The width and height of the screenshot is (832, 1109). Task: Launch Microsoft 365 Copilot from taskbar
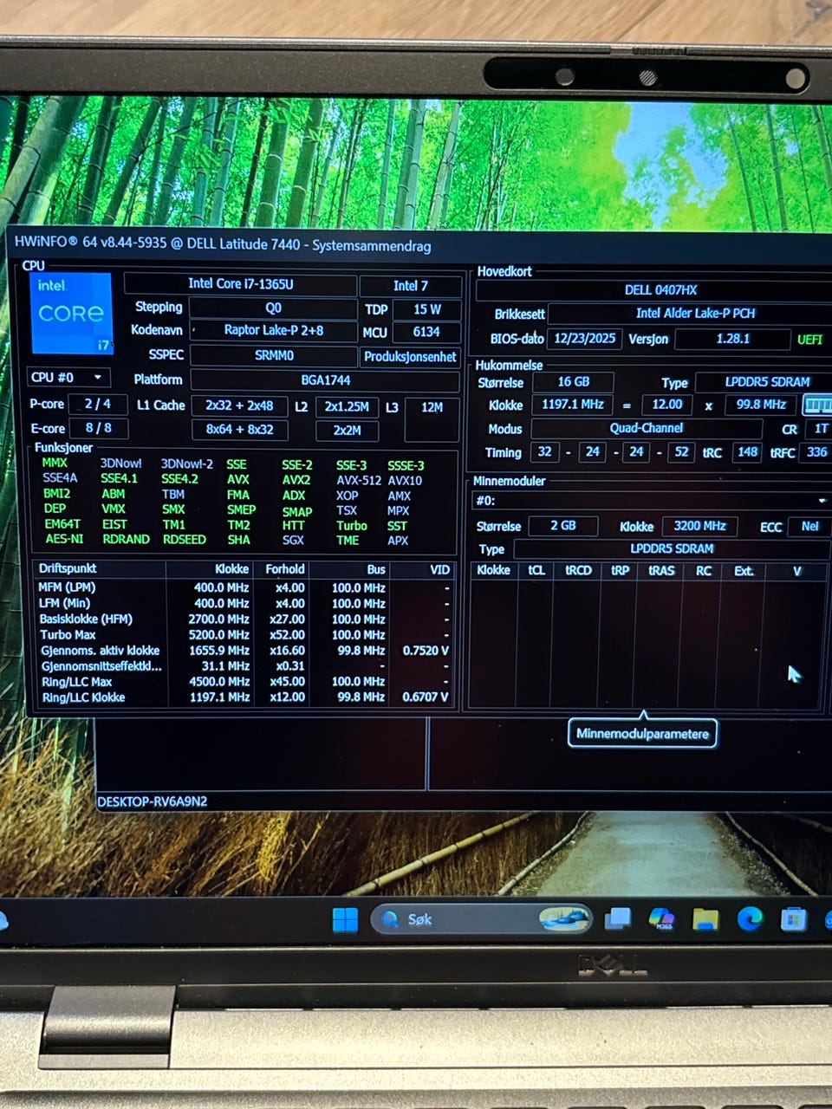[662, 919]
